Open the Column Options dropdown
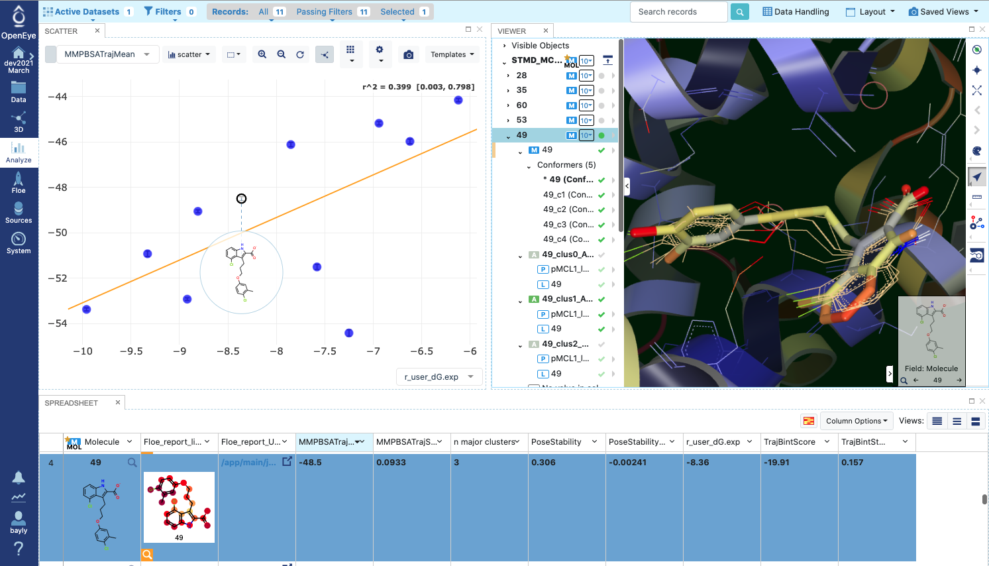Screen dimensions: 989x566 pyautogui.click(x=857, y=421)
